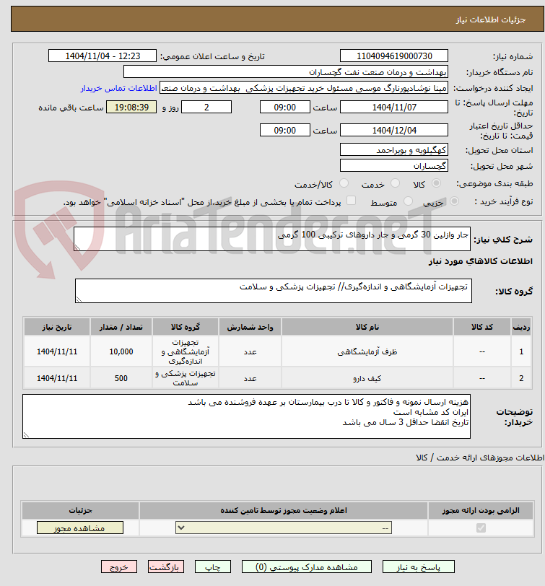Click the response deadline date 1404/11/07

pyautogui.click(x=394, y=108)
